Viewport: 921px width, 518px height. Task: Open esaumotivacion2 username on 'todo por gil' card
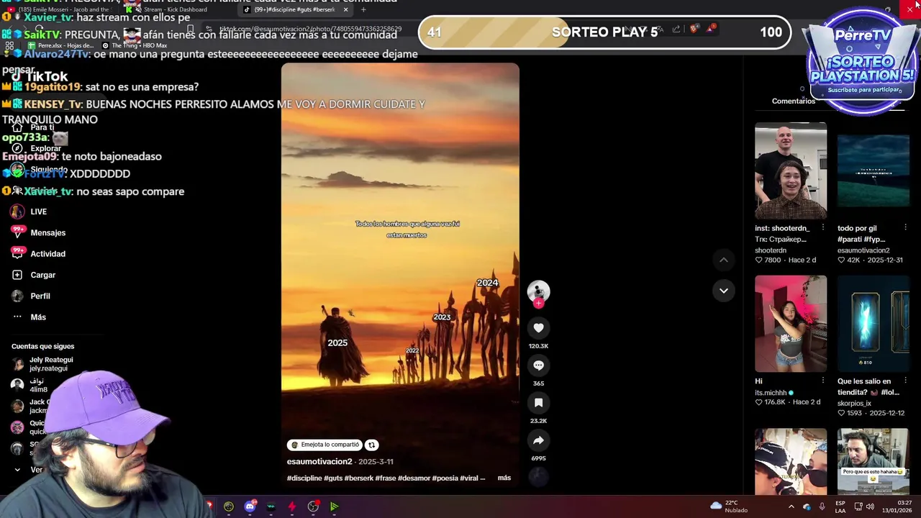pyautogui.click(x=863, y=250)
